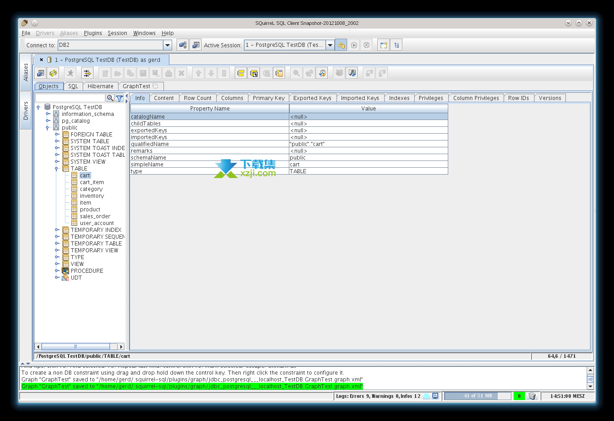The image size is (614, 421).
Task: Open the Windows menu
Action: [x=144, y=33]
